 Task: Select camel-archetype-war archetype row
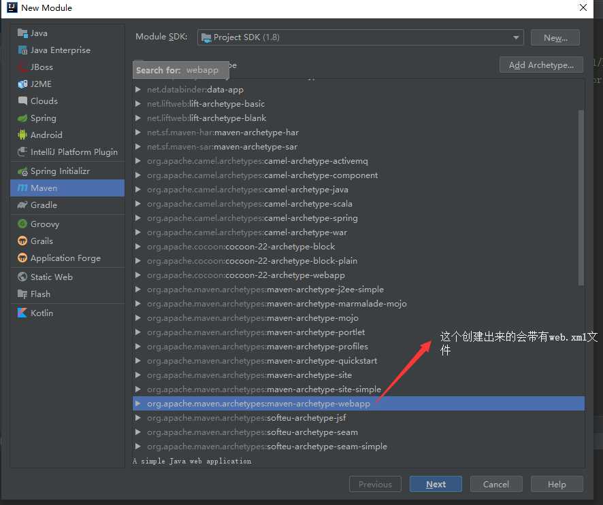click(359, 232)
